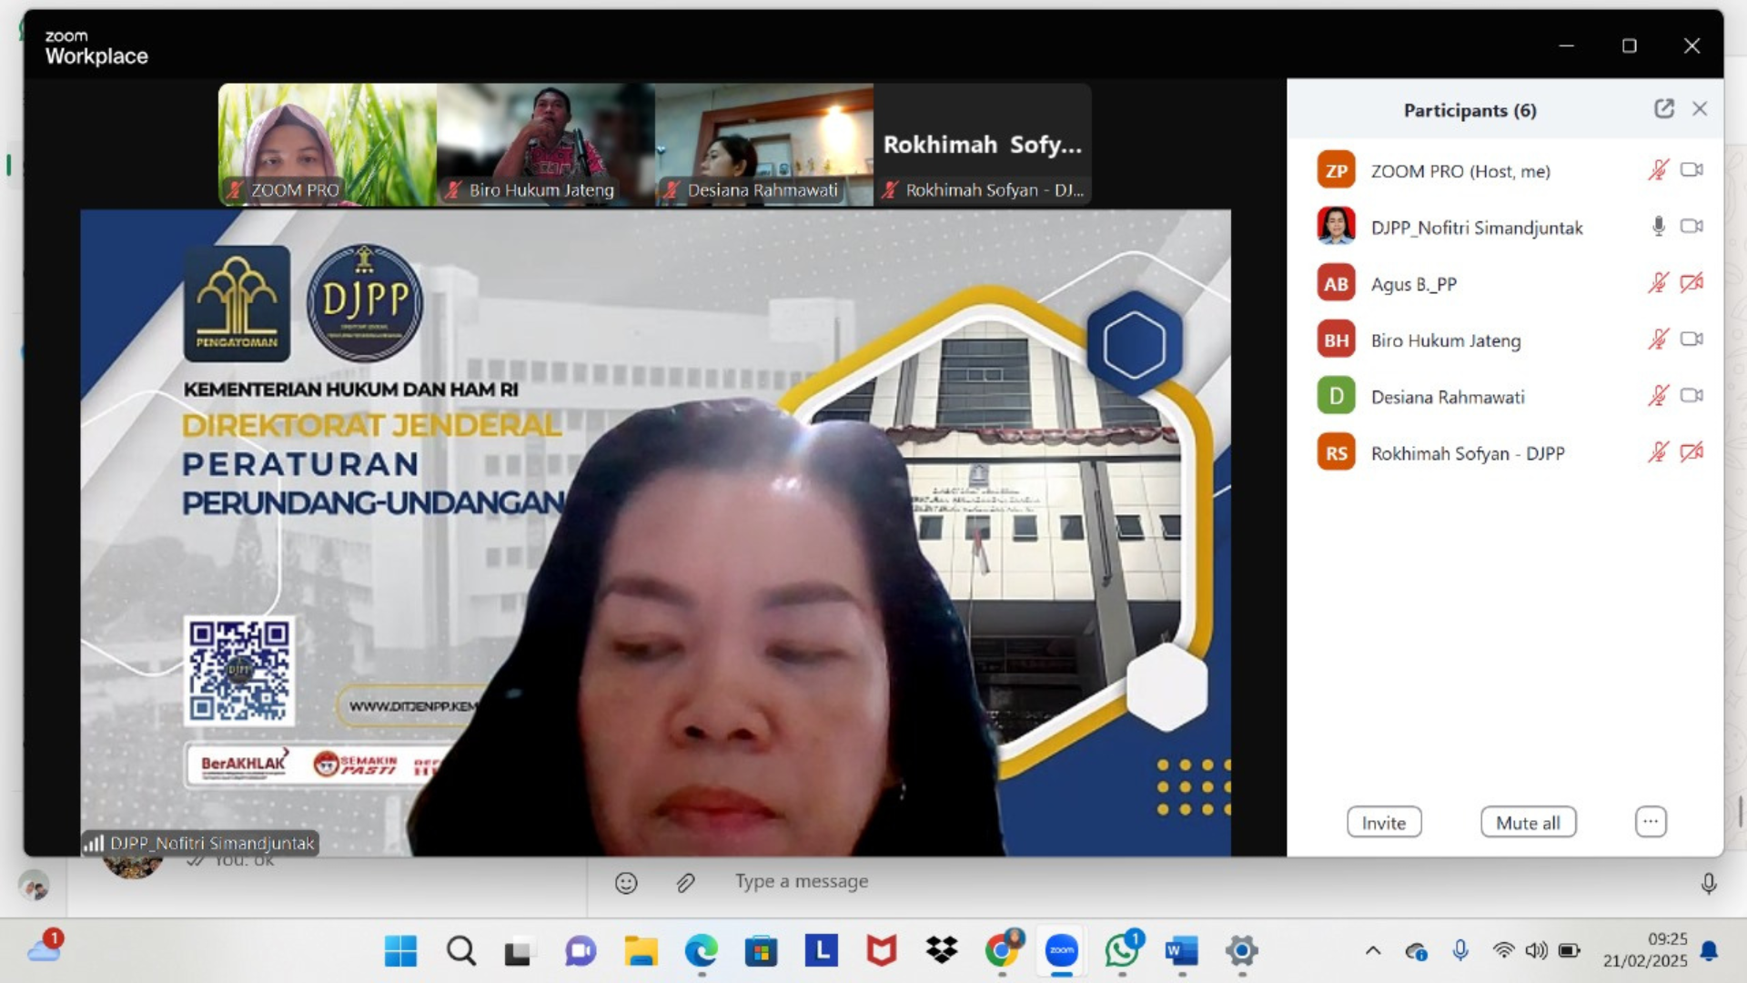This screenshot has height=983, width=1747.
Task: Toggle Agus B._PP microphone icon
Action: [x=1659, y=283]
